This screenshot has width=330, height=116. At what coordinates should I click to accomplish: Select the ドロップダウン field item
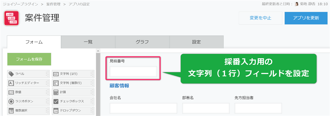[73, 110]
